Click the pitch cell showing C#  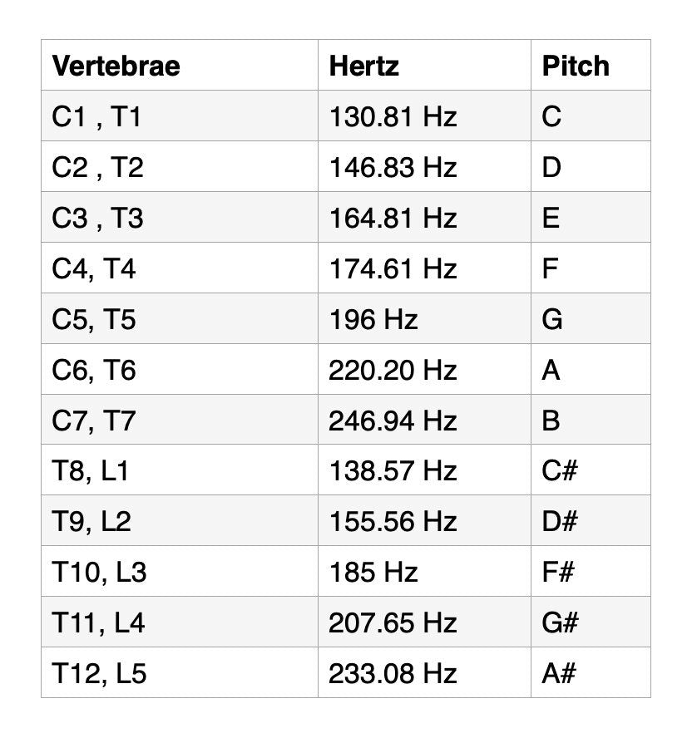click(591, 470)
